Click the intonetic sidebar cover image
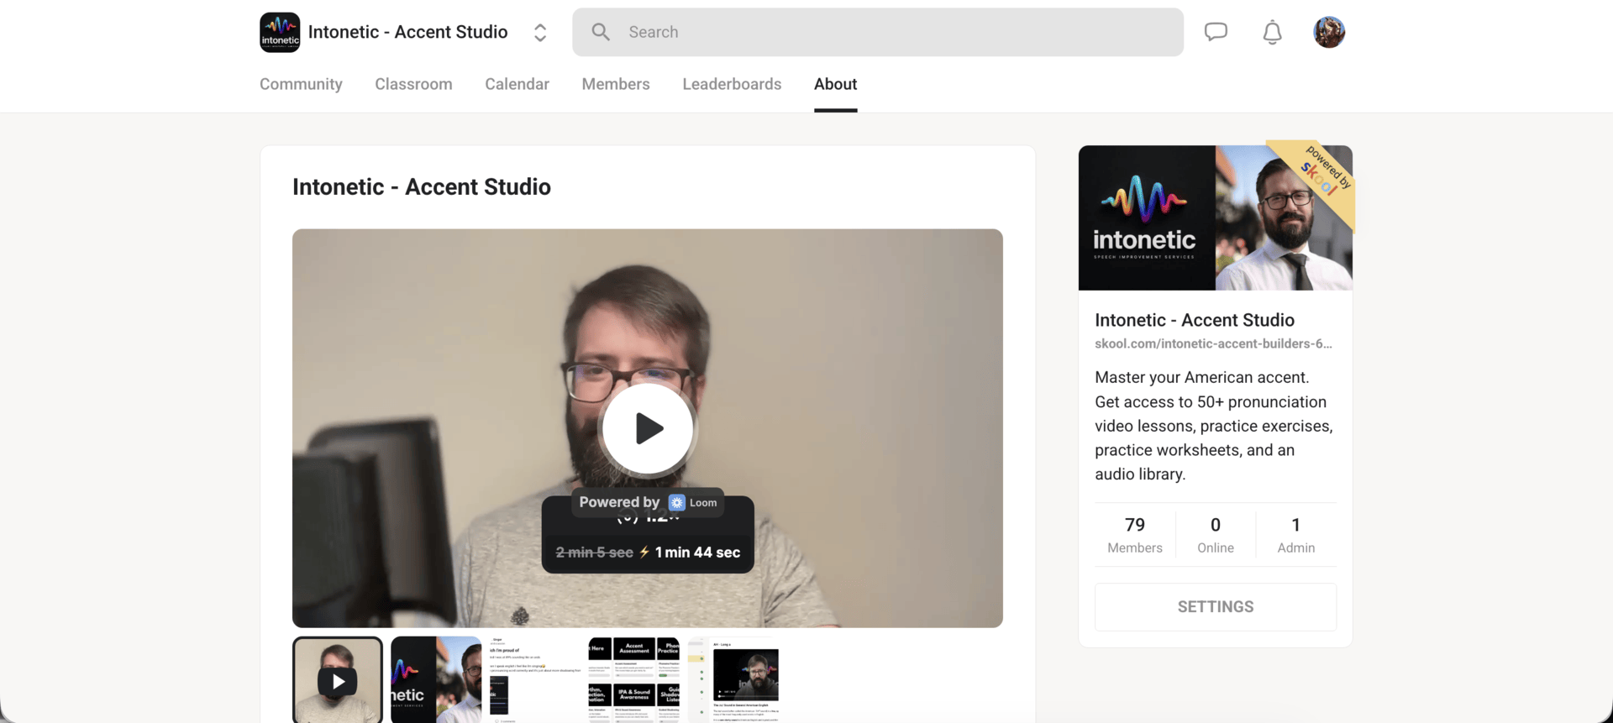The width and height of the screenshot is (1613, 723). tap(1216, 217)
